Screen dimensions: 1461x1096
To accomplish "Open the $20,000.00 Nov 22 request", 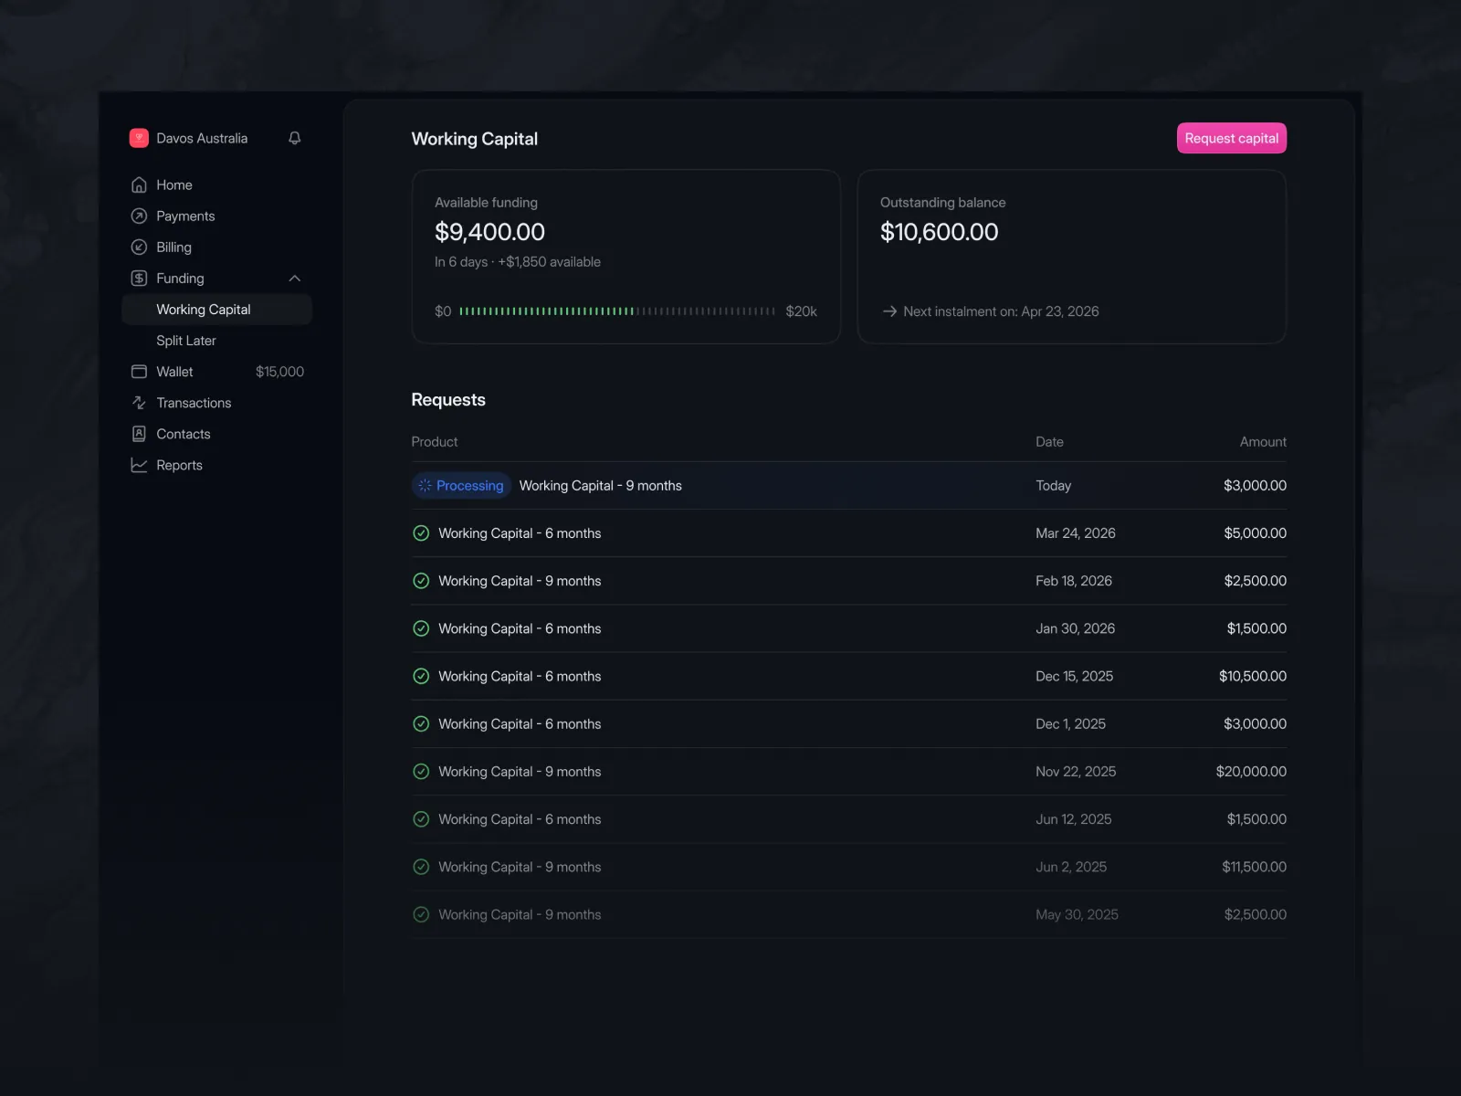I will [x=848, y=772].
